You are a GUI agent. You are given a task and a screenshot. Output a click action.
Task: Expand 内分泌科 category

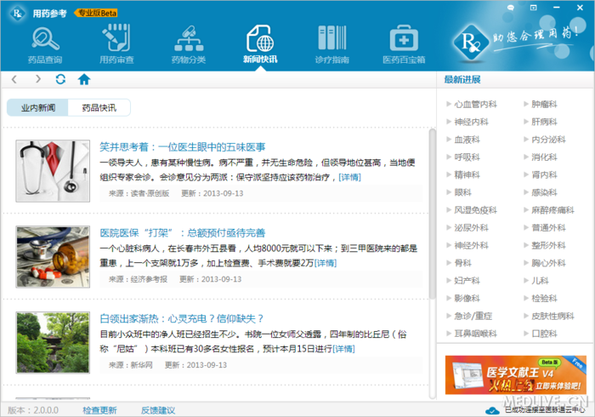tap(545, 140)
